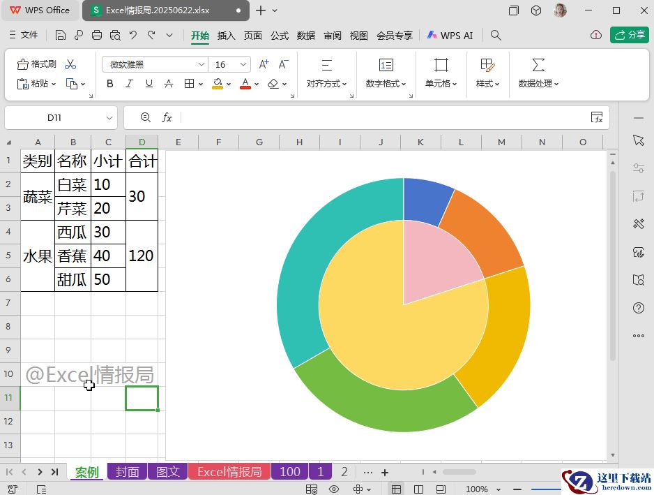Click the search magnifier in menu bar
The width and height of the screenshot is (654, 495).
[496, 35]
